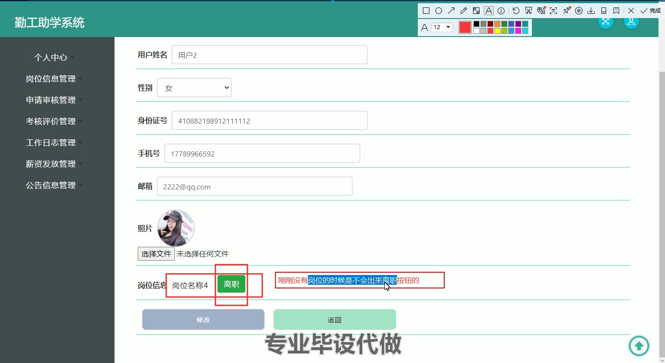Click the 未选择任何文件 text
Viewport: 665px width, 363px height.
tap(203, 254)
